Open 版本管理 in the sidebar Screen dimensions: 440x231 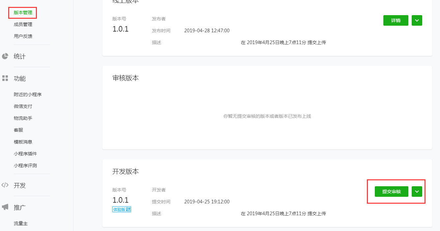pyautogui.click(x=23, y=13)
